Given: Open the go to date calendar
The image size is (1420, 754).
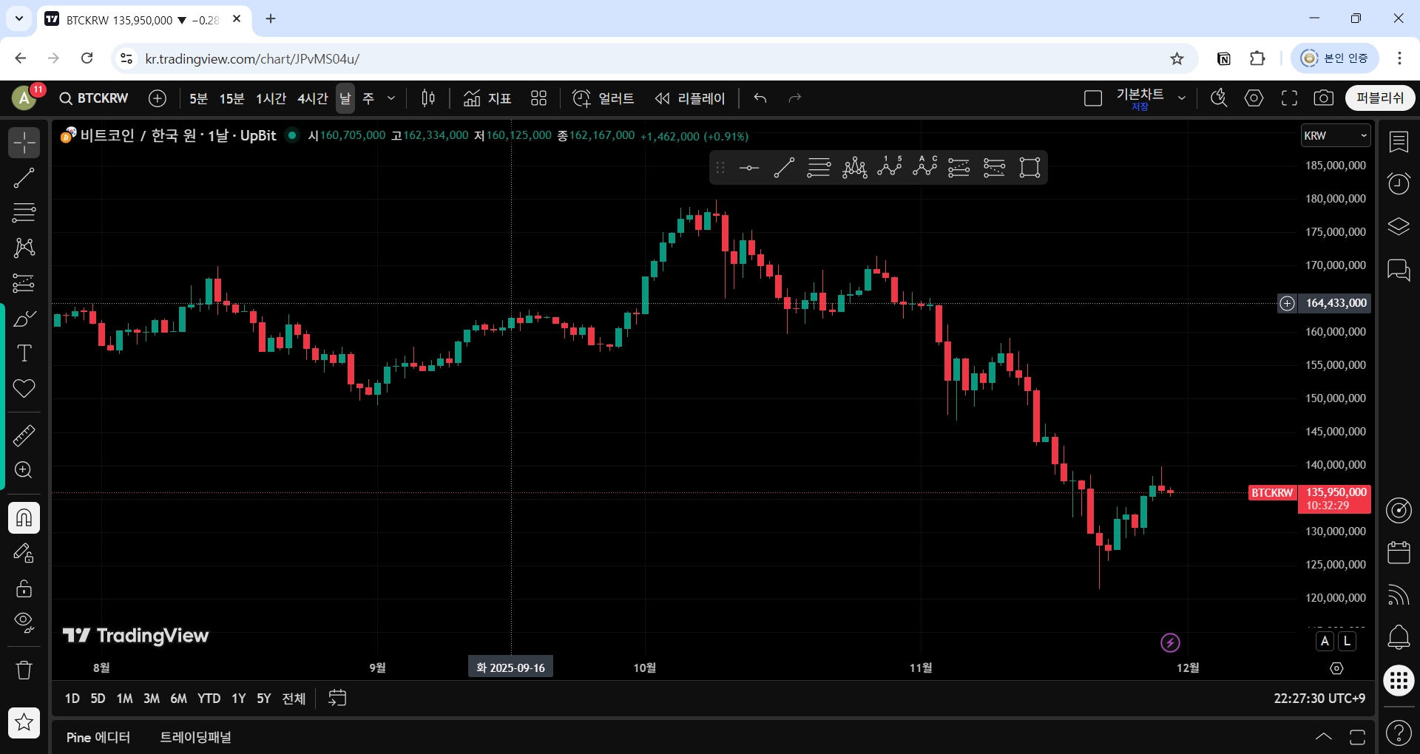Looking at the screenshot, I should 337,699.
